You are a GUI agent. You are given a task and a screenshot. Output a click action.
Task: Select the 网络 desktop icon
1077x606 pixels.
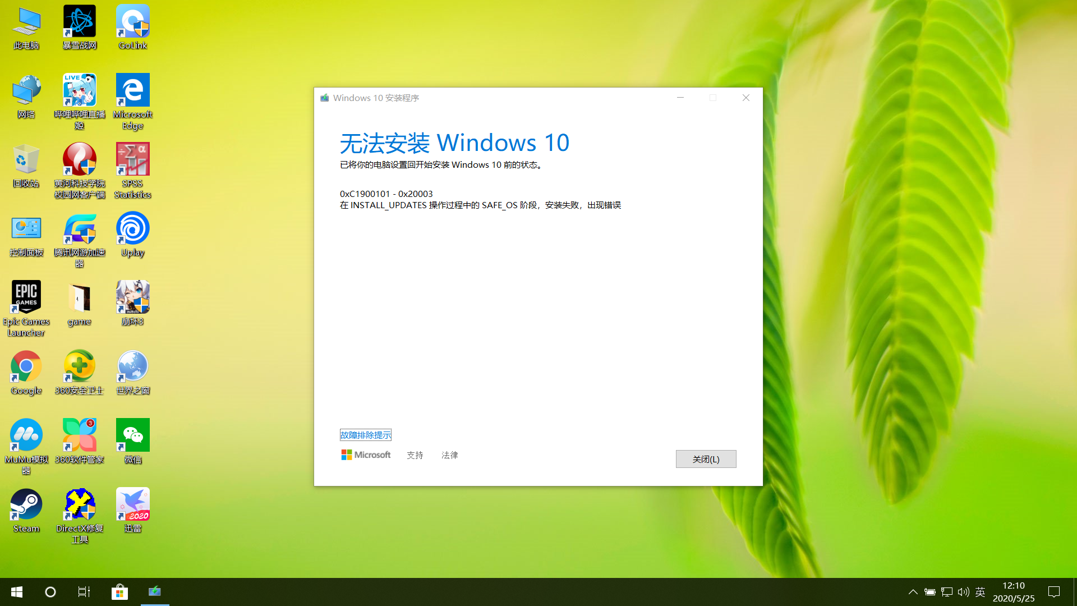click(26, 96)
